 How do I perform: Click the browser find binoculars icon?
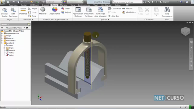[x=27, y=28]
